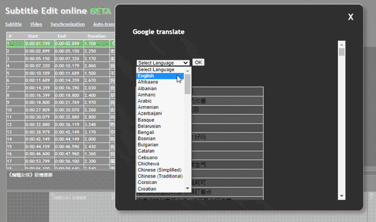Open the Subtitle menu
The height and width of the screenshot is (222, 376).
13,24
